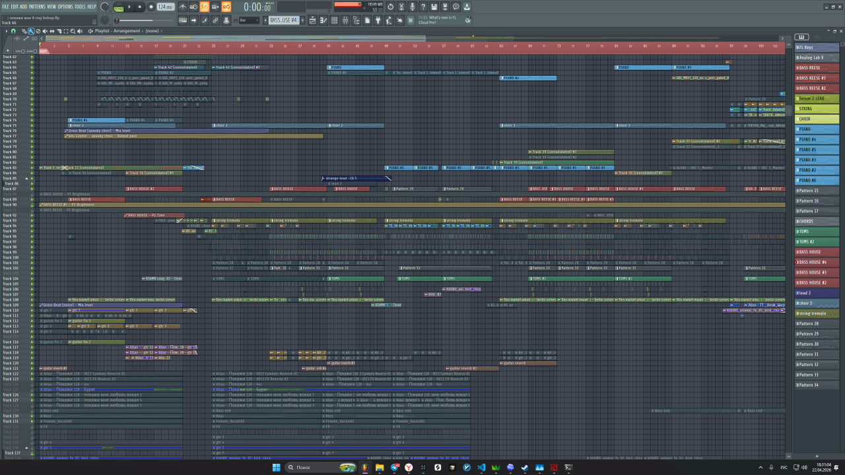The height and width of the screenshot is (475, 845).
Task: Toggle the metronome icon
Action: (182, 7)
